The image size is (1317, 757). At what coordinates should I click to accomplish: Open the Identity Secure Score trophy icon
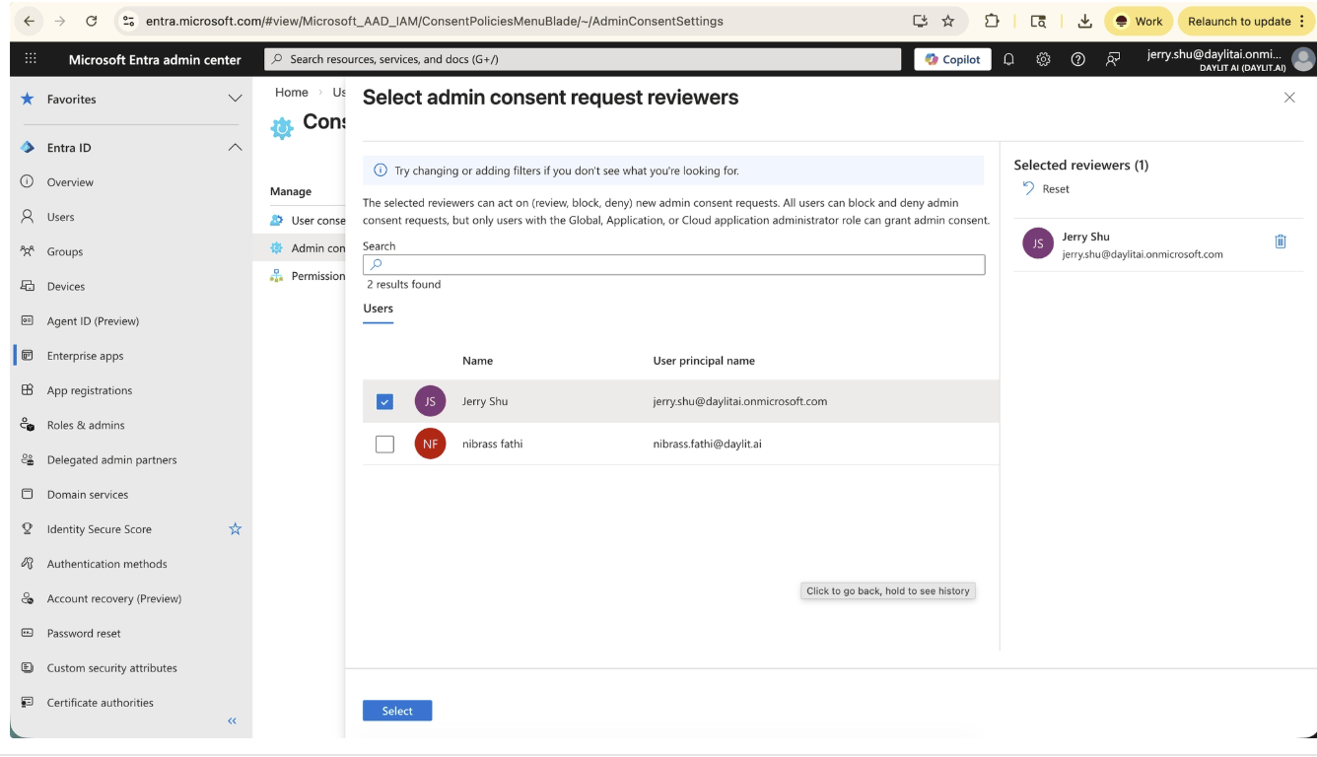(28, 529)
